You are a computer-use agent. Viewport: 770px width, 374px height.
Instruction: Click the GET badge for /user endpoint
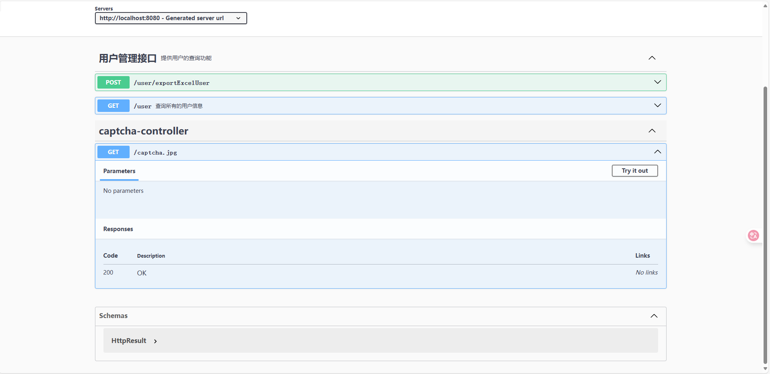coord(113,106)
